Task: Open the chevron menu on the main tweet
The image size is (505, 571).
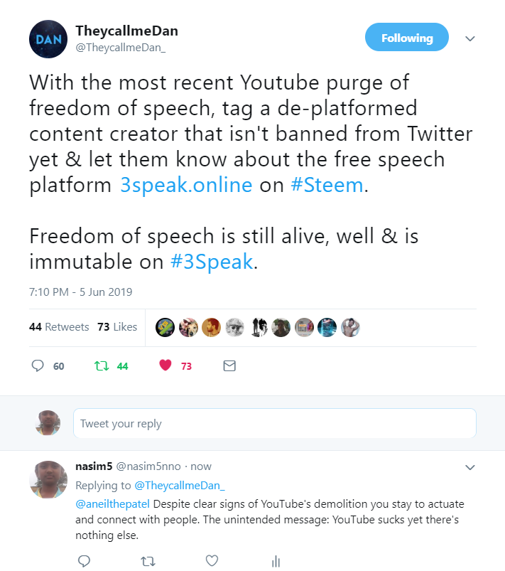Action: pyautogui.click(x=469, y=38)
